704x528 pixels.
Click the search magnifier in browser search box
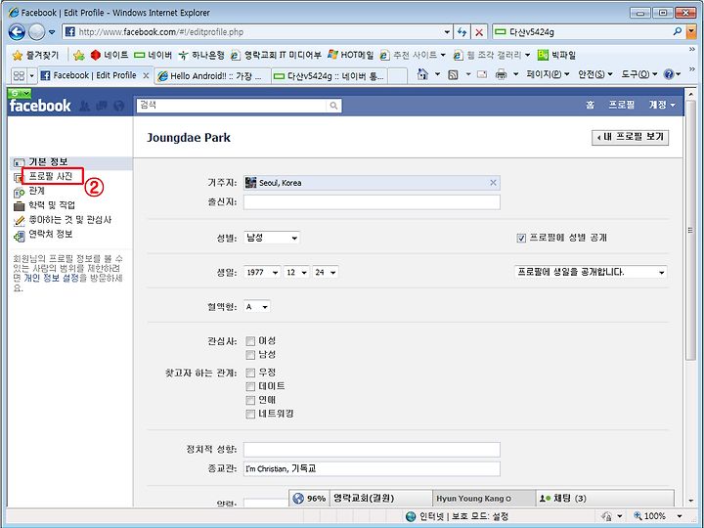click(678, 31)
